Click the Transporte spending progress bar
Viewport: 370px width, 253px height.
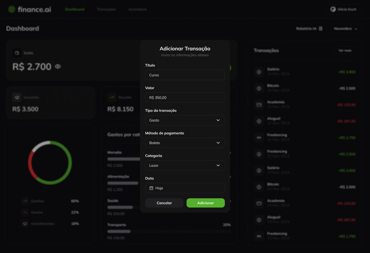[x=169, y=231]
